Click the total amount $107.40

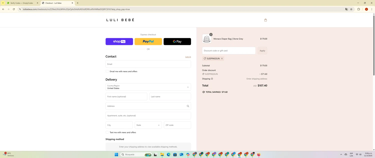(262, 86)
